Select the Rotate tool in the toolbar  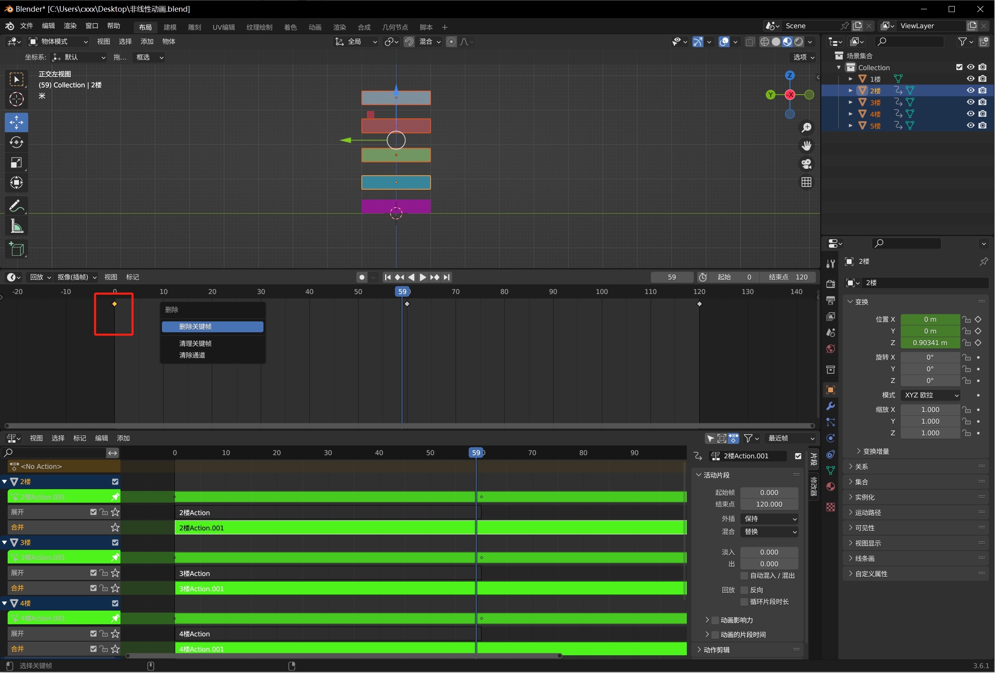(16, 143)
